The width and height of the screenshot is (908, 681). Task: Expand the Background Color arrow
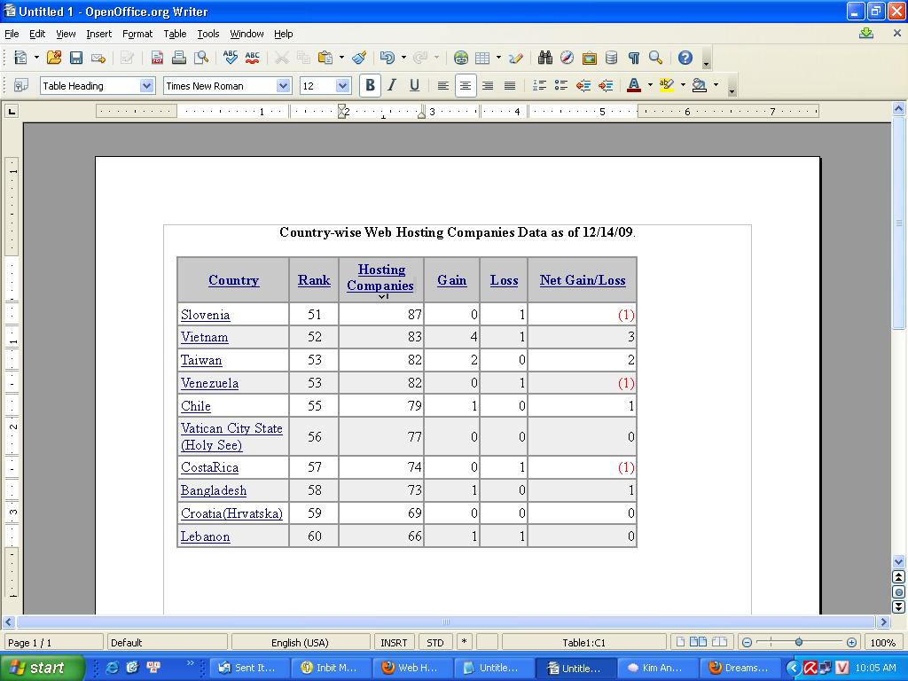(x=716, y=86)
